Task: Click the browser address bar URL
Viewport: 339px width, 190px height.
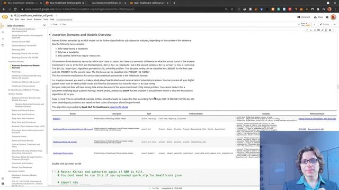Action: tap(80, 9)
